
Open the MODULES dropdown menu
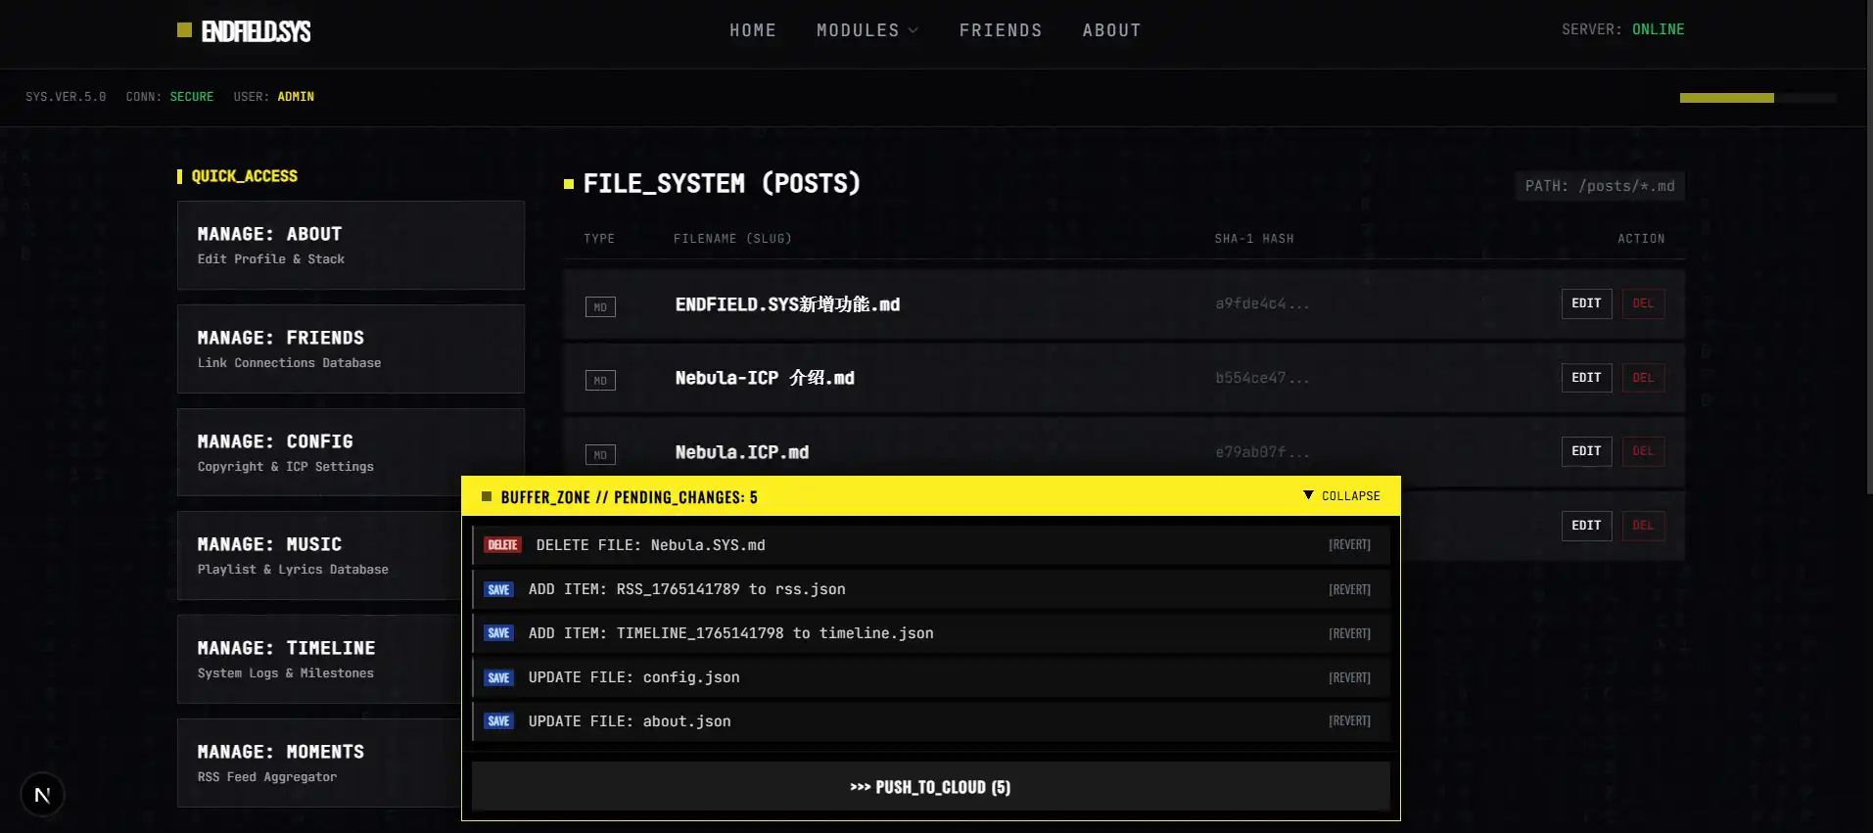[x=866, y=30]
